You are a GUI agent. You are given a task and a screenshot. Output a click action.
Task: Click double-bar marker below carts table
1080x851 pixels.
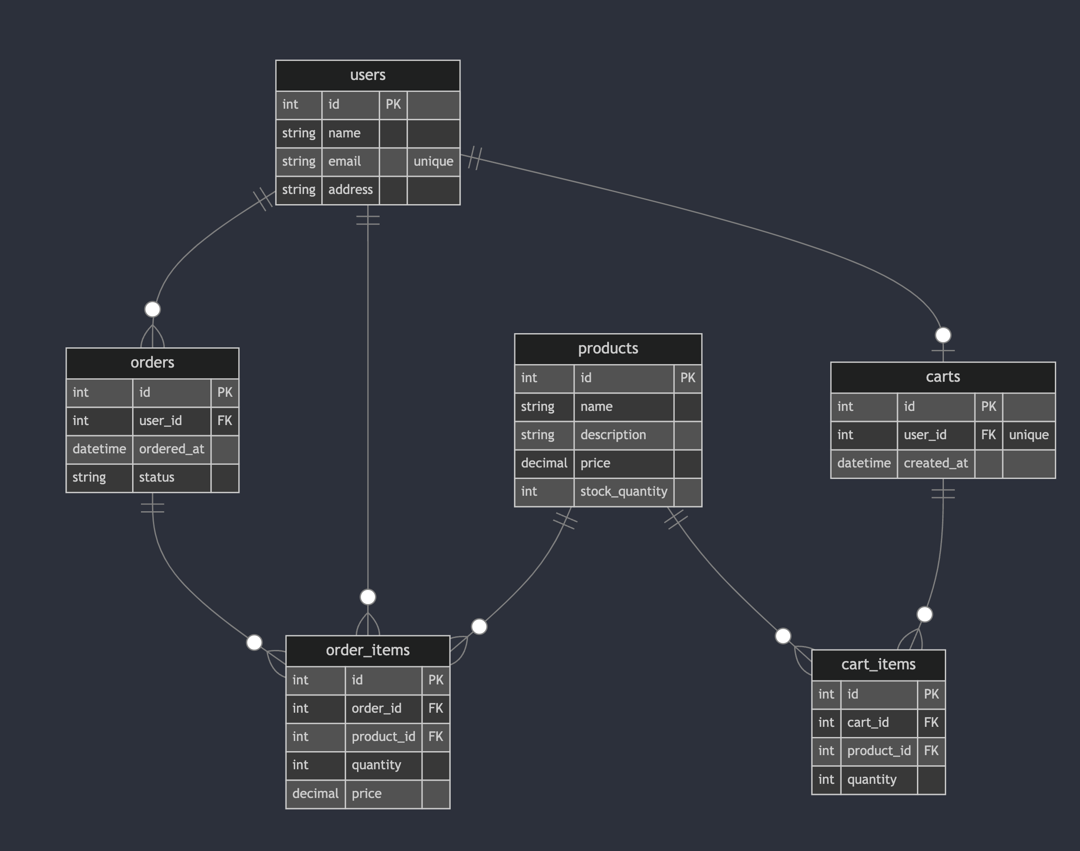[943, 493]
